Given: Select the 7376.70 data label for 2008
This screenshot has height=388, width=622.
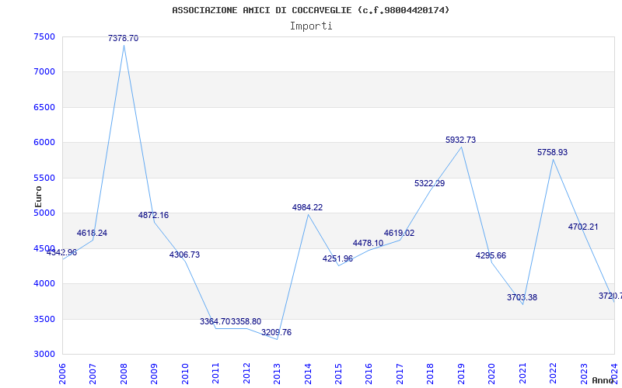Looking at the screenshot, I should pos(124,38).
